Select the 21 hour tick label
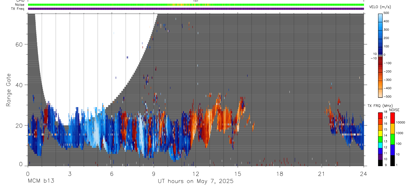 [x=321, y=173]
